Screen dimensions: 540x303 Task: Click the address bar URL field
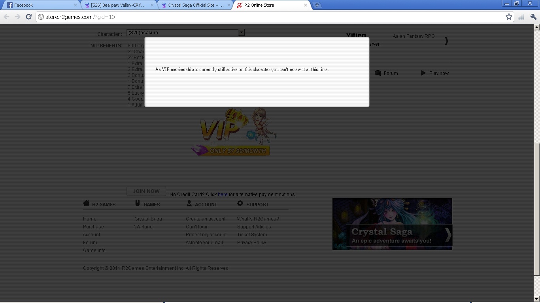(269, 17)
